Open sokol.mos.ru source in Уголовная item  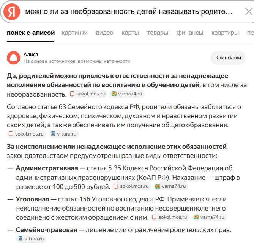pos(170,217)
